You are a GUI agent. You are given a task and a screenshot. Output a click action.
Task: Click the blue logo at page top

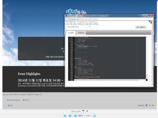point(76,11)
